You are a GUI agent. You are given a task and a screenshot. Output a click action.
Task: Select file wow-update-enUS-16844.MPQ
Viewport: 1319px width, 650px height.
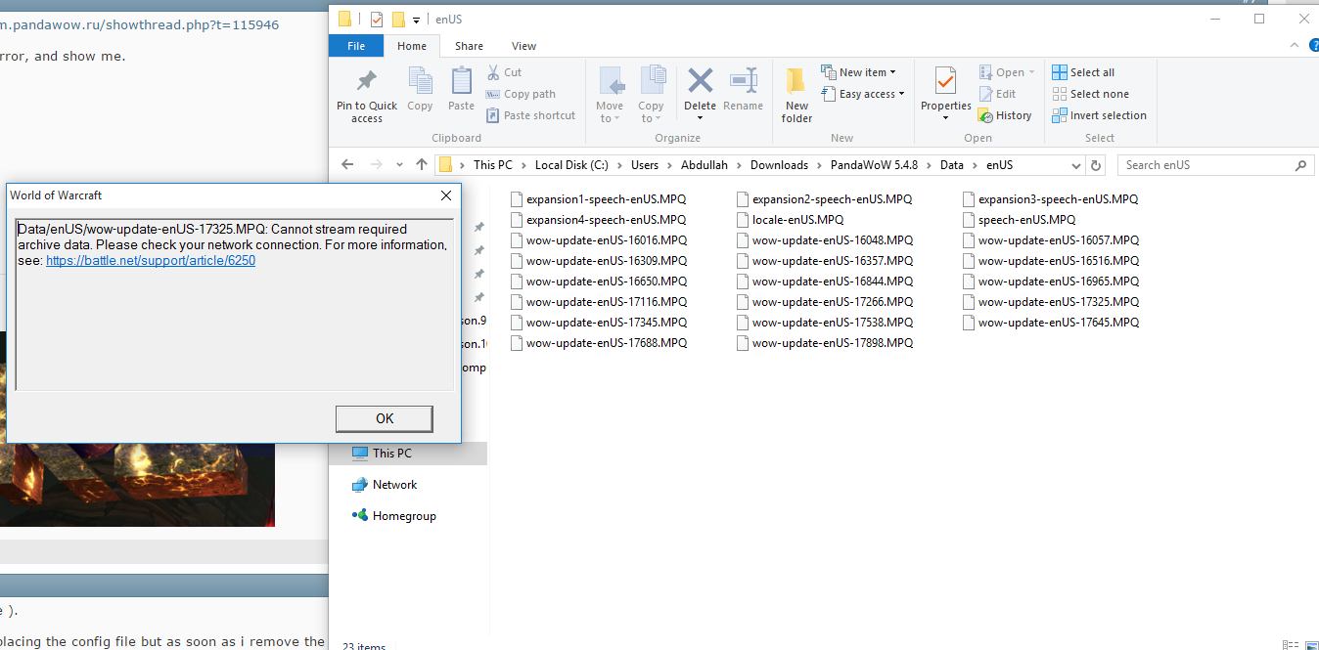tap(824, 282)
